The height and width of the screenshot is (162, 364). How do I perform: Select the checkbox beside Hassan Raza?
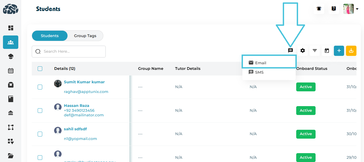tap(40, 110)
